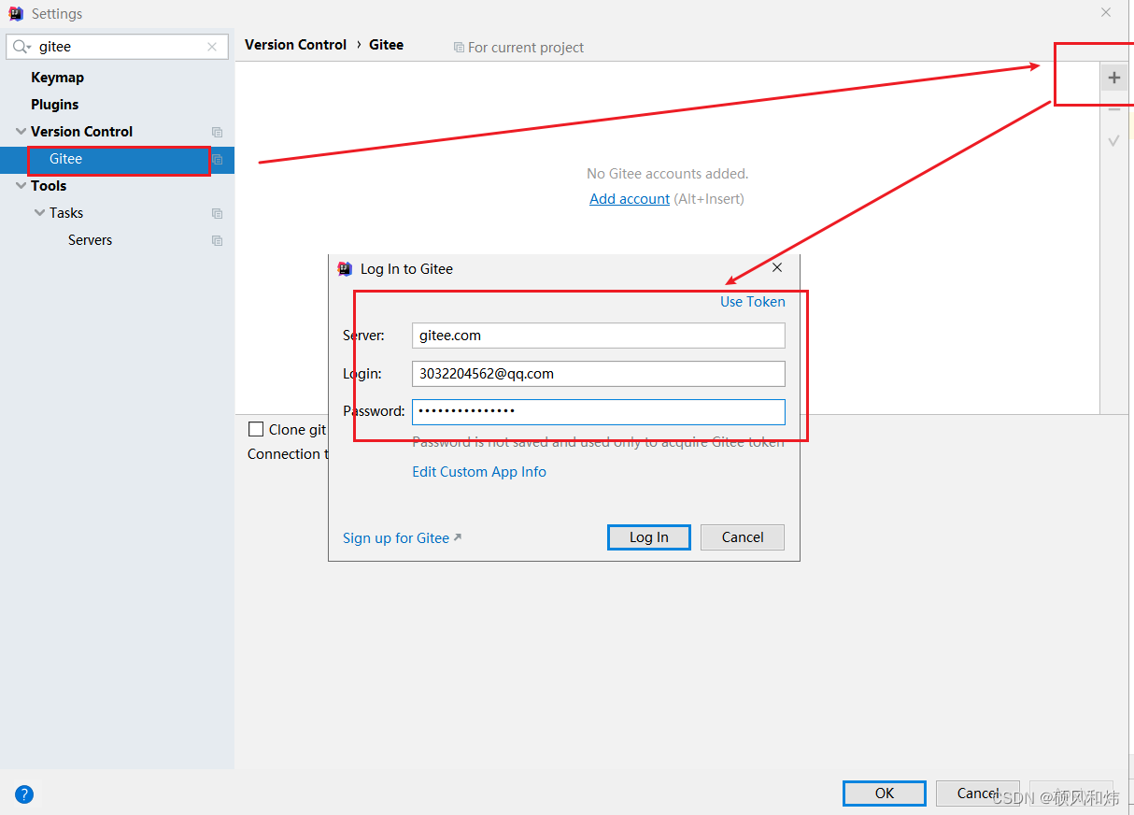
Task: Open Edit Custom App Info link
Action: [479, 472]
